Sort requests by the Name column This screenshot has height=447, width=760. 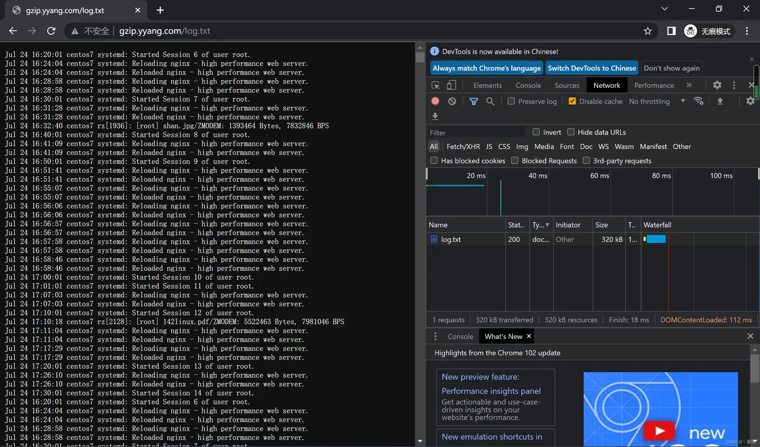click(x=465, y=225)
